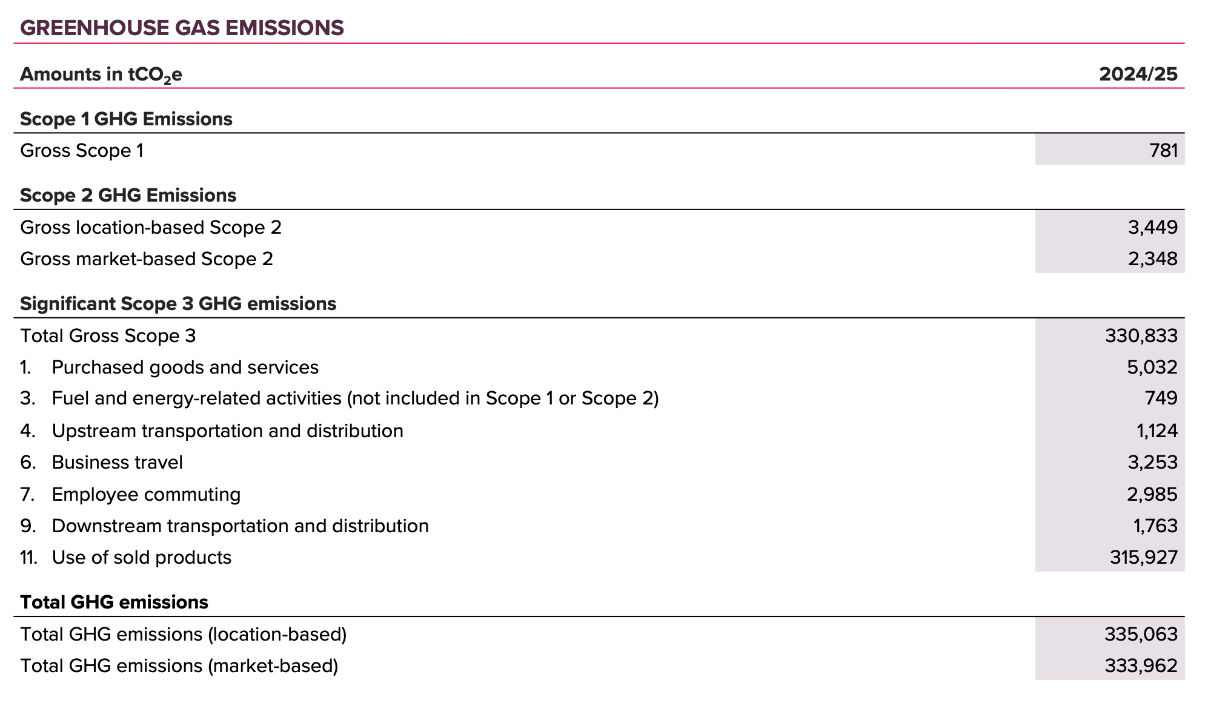Select the Purchased goods and services row
The width and height of the screenshot is (1208, 706).
point(599,367)
